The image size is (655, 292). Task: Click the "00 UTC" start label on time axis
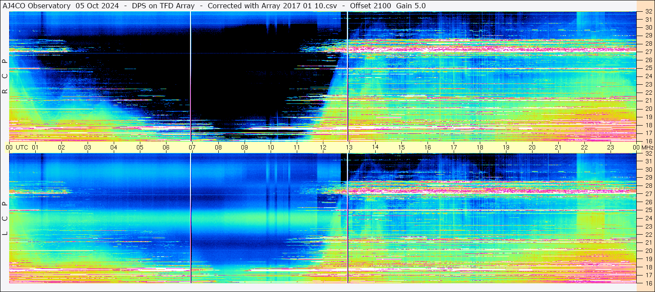[17, 147]
